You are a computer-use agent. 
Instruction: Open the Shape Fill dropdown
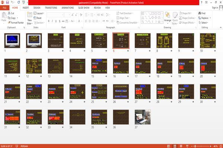coord(185,13)
